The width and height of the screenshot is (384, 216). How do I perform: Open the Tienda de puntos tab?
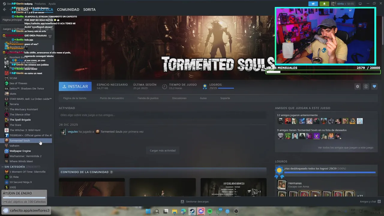[148, 98]
